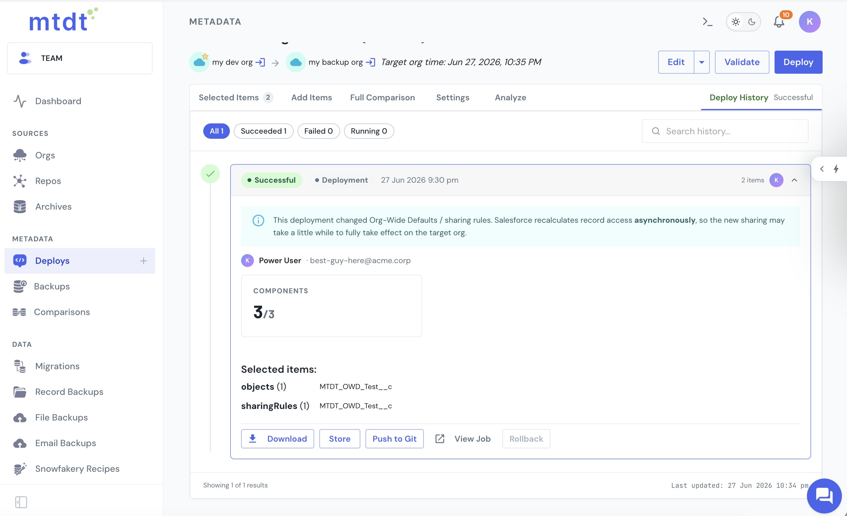Switch to light theme sun icon
Viewport: 847px width, 516px height.
tap(736, 22)
